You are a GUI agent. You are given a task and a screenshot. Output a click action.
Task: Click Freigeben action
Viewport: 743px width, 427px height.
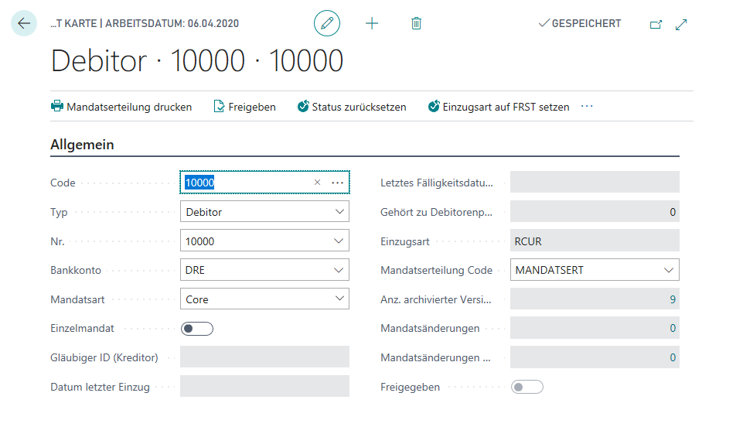(245, 107)
